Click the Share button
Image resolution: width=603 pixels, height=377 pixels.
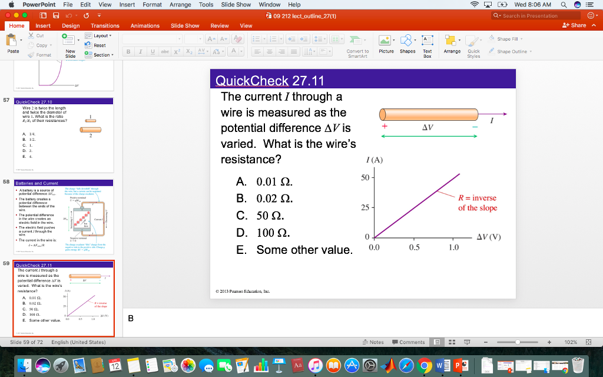point(575,25)
